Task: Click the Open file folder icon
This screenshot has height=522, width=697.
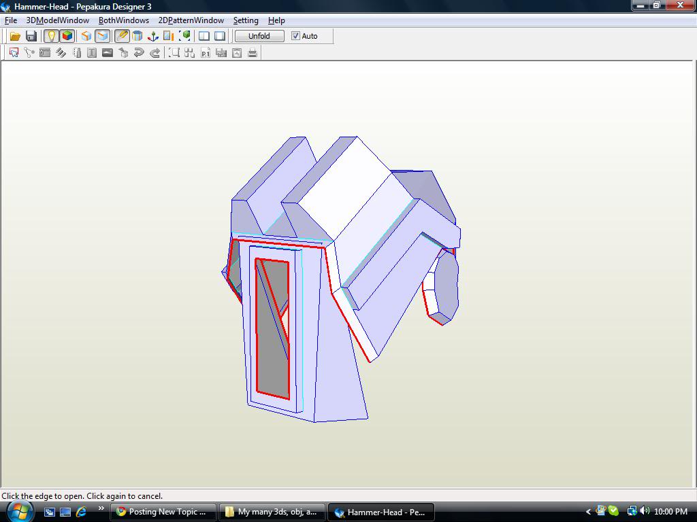Action: (x=15, y=36)
